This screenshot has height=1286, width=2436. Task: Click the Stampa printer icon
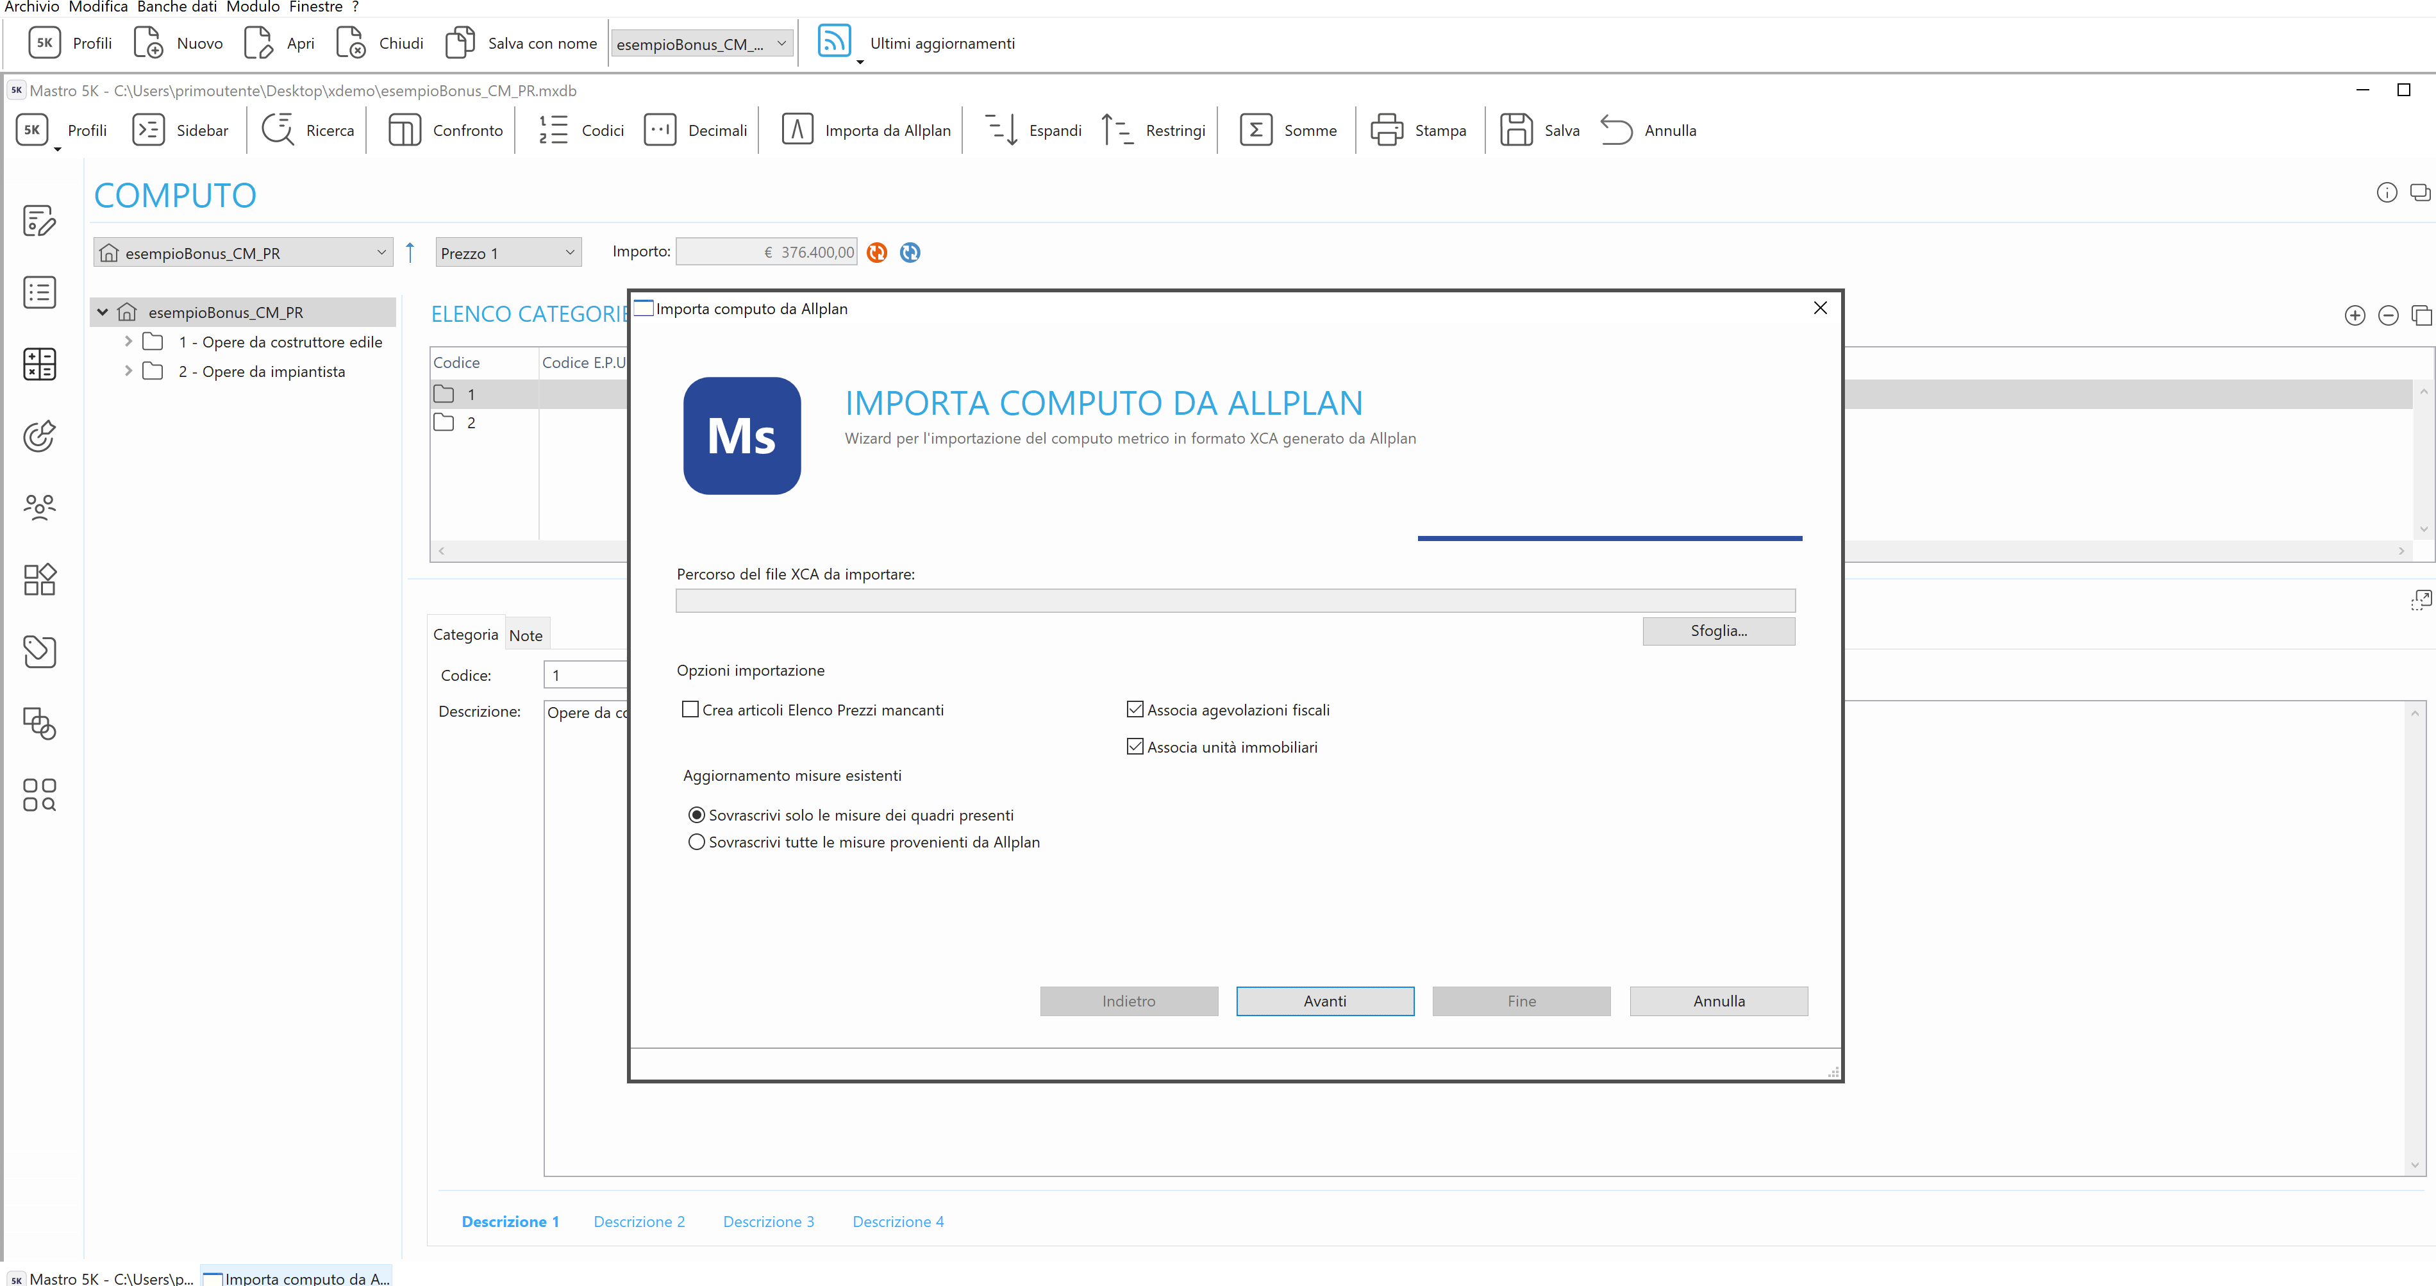coord(1387,129)
